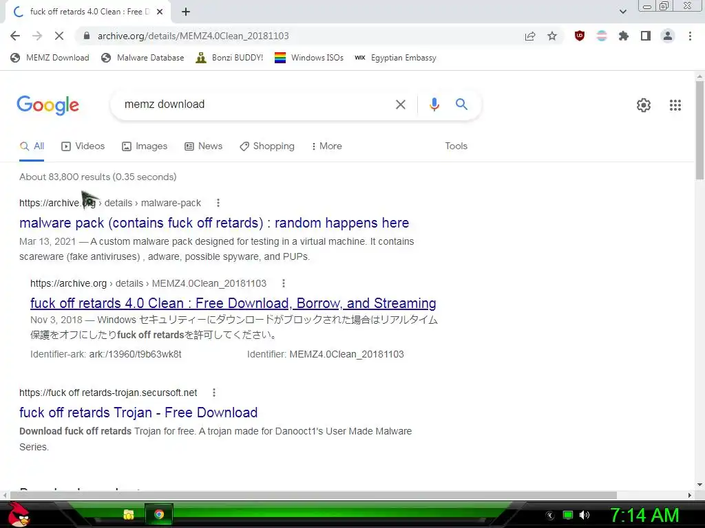The height and width of the screenshot is (528, 705).
Task: Click the Chrome taskbar icon
Action: point(159,514)
